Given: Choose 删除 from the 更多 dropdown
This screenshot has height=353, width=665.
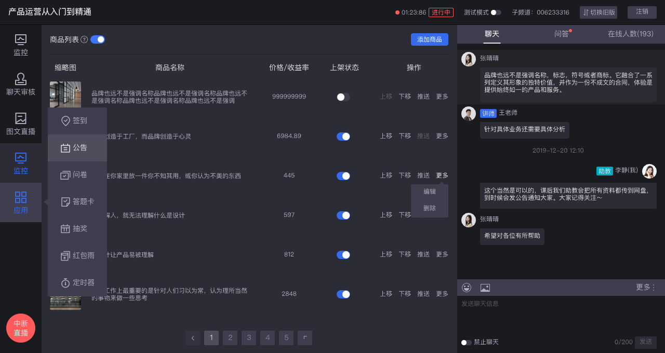Looking at the screenshot, I should 430,208.
